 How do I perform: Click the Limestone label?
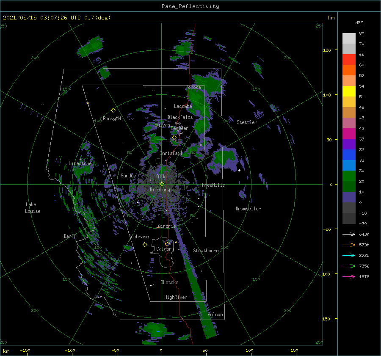pyautogui.click(x=80, y=163)
